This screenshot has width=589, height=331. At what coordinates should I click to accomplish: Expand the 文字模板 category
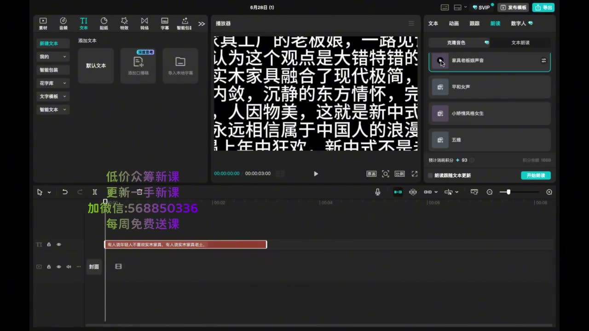pyautogui.click(x=53, y=97)
